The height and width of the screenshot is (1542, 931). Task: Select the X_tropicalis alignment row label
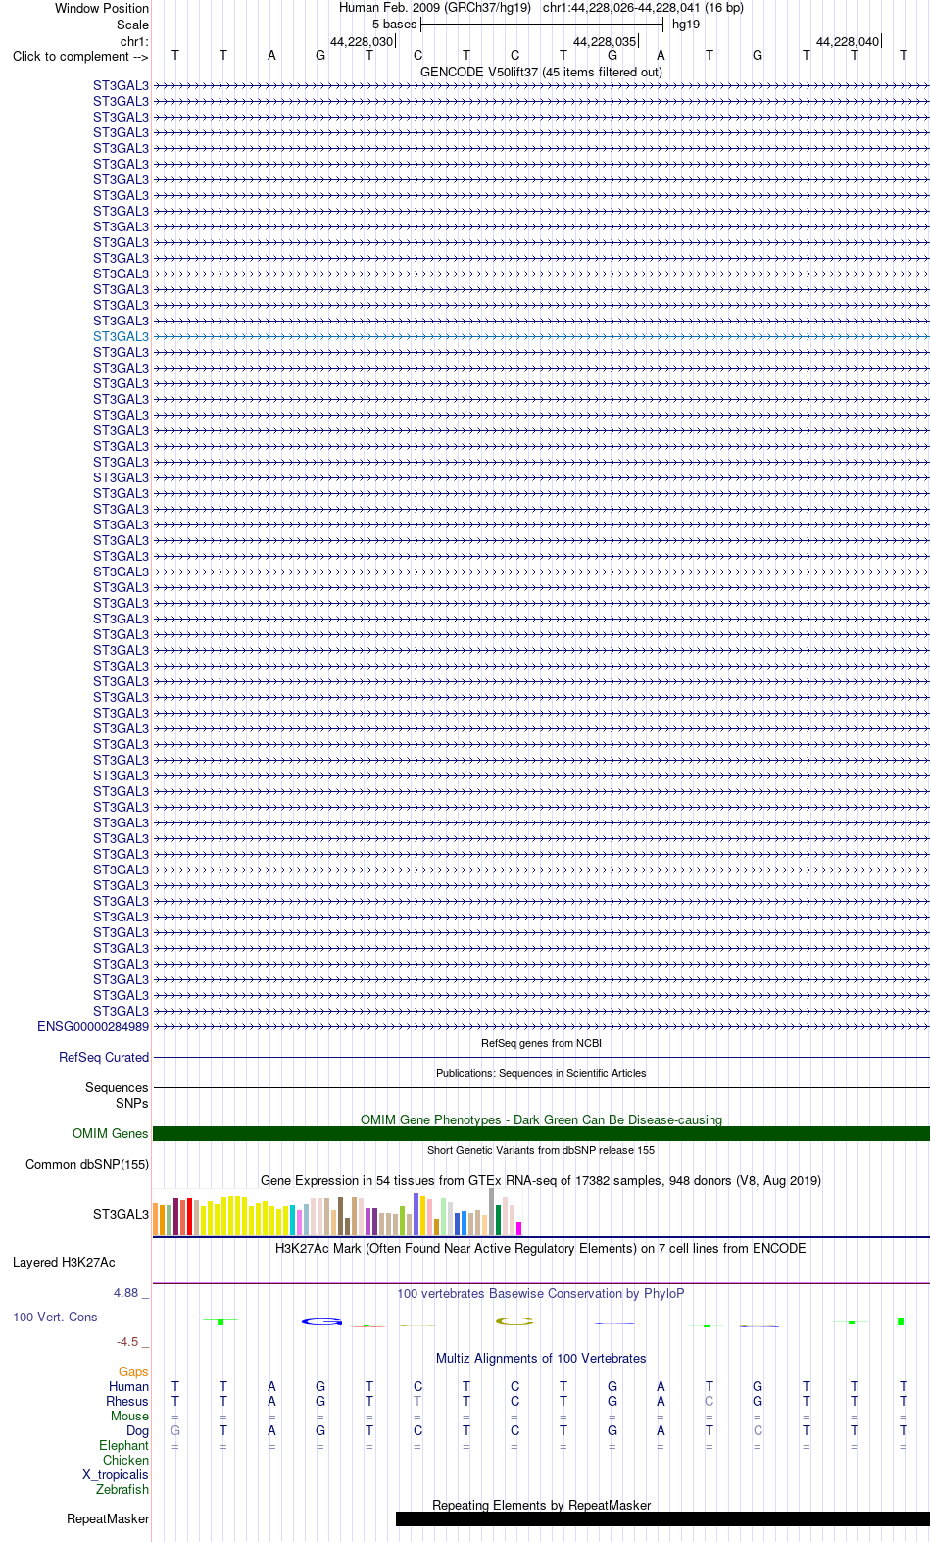(x=116, y=1474)
